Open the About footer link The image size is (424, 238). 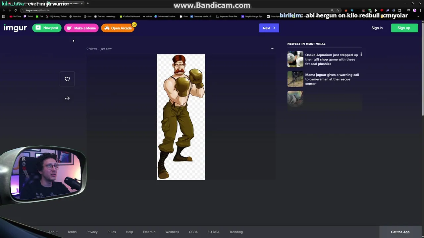click(x=53, y=232)
